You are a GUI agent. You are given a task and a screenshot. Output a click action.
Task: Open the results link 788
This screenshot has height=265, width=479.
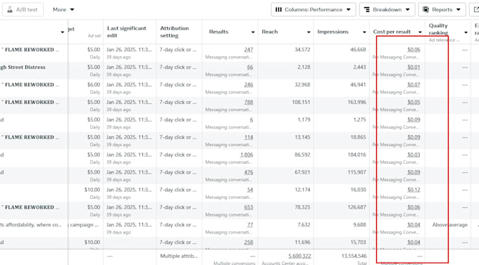pos(249,102)
